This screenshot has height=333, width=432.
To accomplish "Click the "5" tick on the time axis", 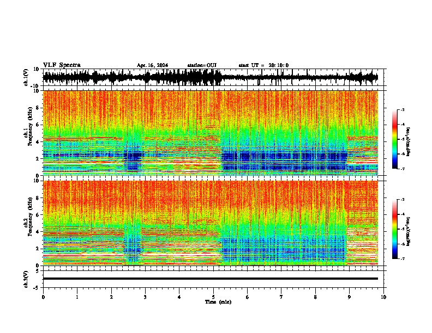I will click(x=213, y=297).
